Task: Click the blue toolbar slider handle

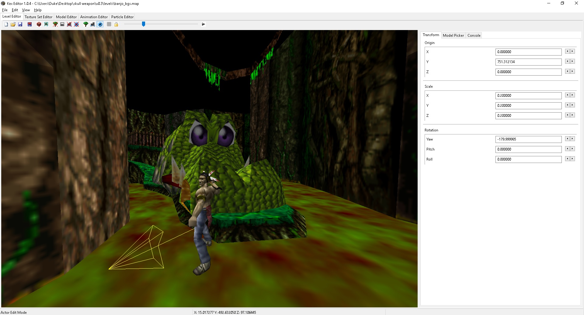Action: pos(144,24)
